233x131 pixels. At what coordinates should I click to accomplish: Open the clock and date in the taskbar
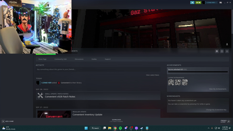point(225,128)
